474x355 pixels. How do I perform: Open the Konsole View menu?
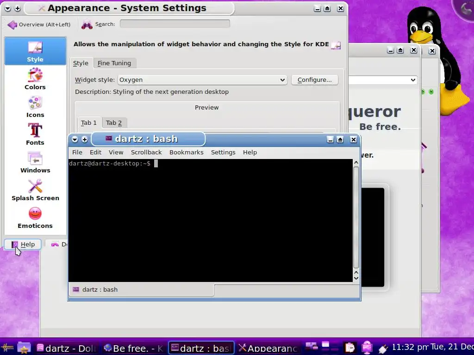[x=116, y=152]
